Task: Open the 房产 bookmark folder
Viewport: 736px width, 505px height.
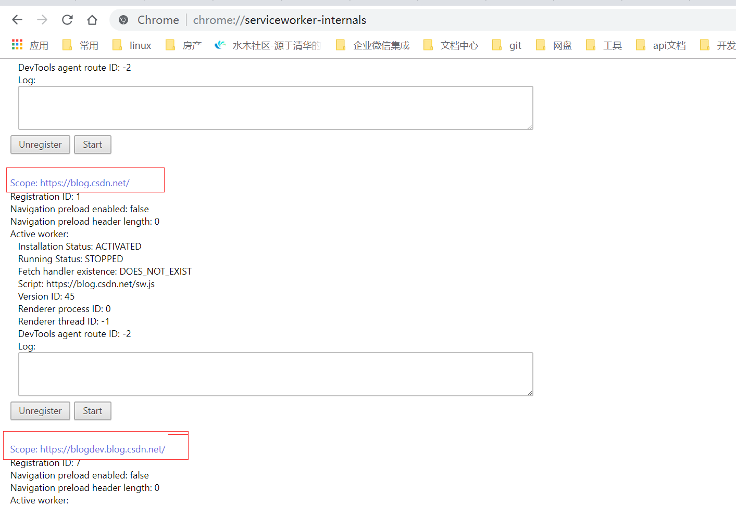Action: 183,45
